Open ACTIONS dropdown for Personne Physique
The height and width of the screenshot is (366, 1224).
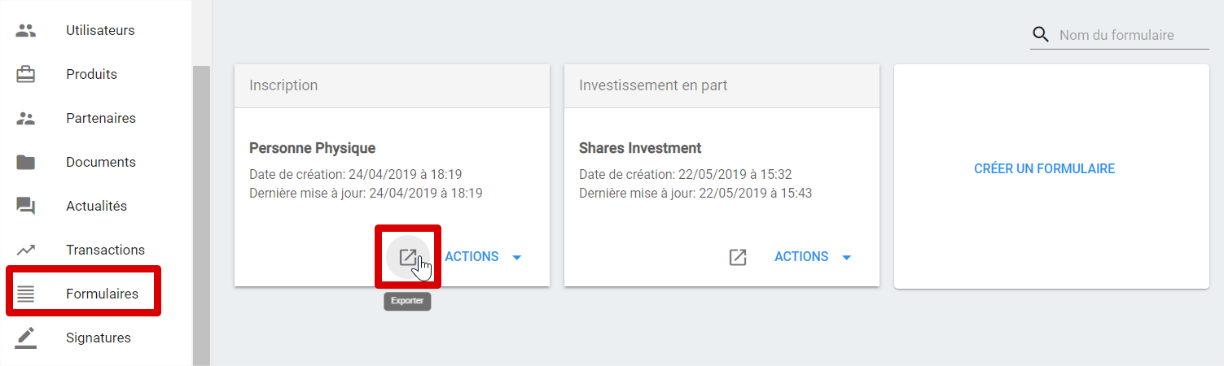coord(483,257)
